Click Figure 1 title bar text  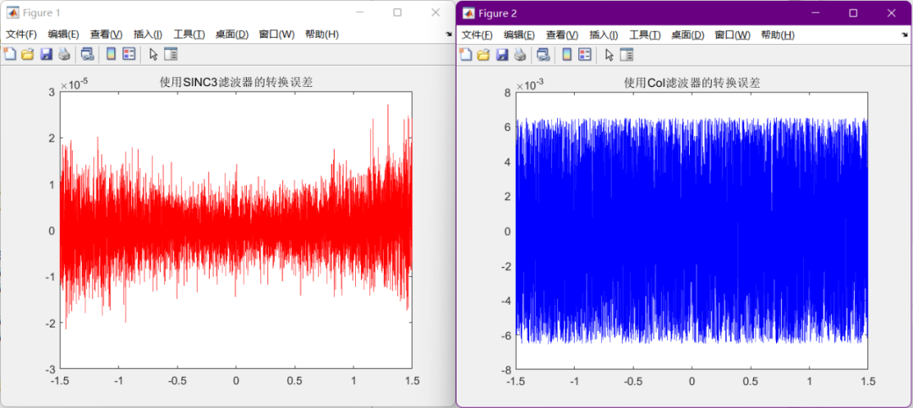[x=41, y=13]
